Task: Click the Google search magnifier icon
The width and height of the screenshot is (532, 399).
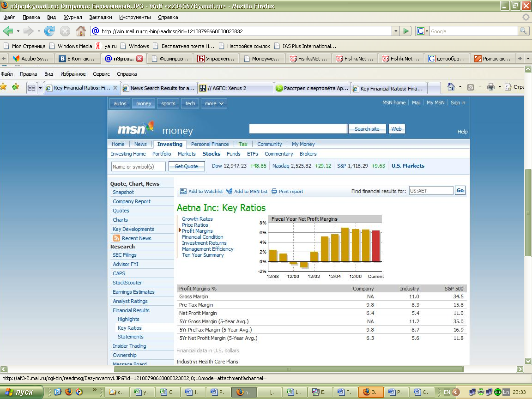Action: coord(523,31)
